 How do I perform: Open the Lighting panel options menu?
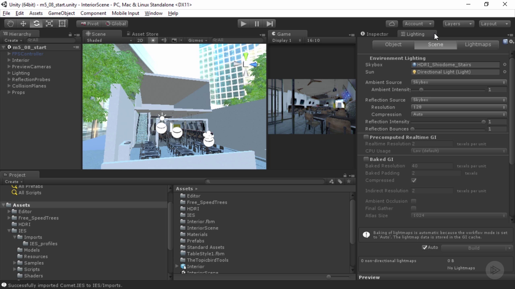click(x=510, y=35)
